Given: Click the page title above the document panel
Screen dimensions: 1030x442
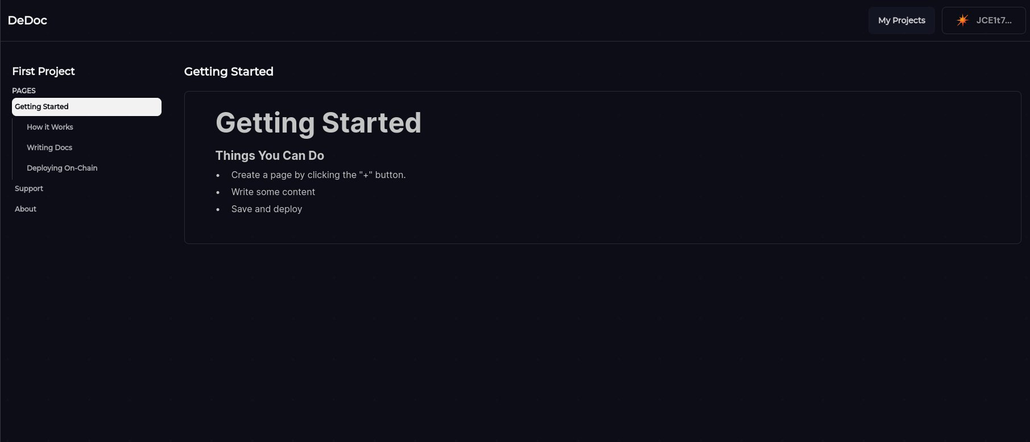Looking at the screenshot, I should pos(229,72).
